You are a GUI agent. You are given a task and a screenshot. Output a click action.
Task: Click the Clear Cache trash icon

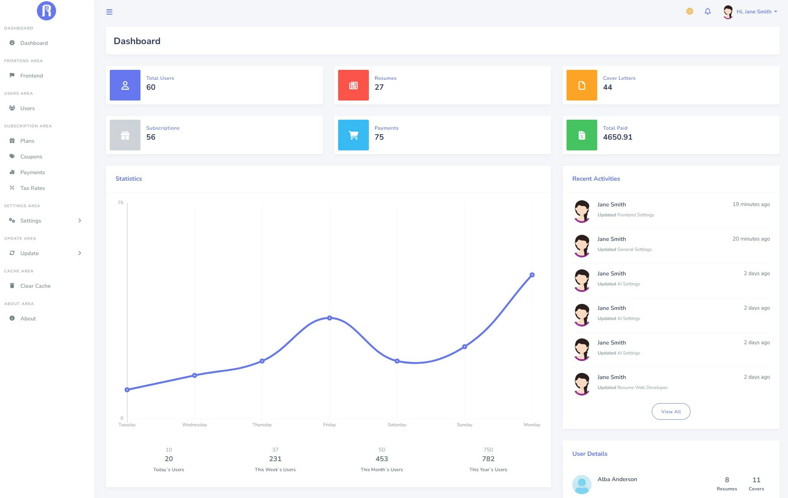(x=12, y=285)
